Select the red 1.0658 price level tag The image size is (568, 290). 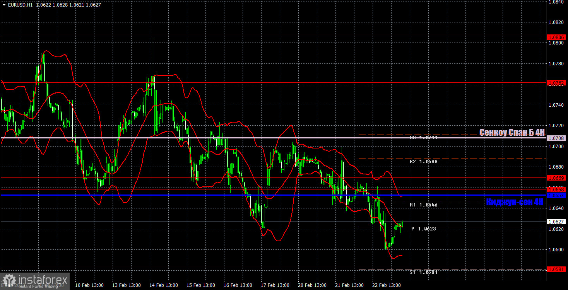click(557, 189)
